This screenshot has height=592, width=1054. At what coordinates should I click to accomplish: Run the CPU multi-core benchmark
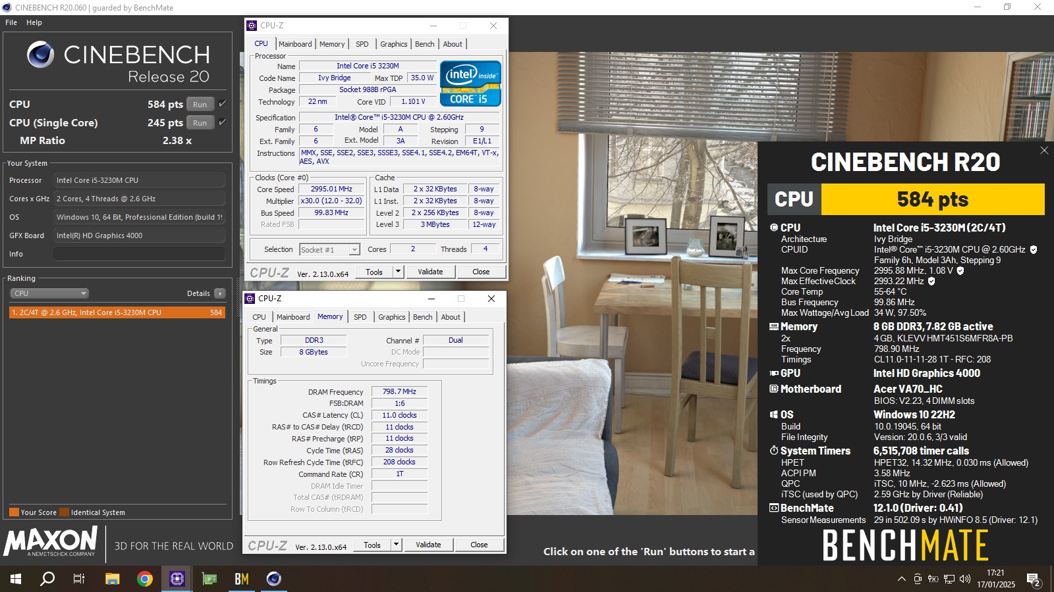[200, 104]
